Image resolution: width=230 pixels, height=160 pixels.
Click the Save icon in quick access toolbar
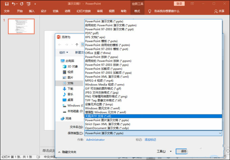(x=7, y=4)
